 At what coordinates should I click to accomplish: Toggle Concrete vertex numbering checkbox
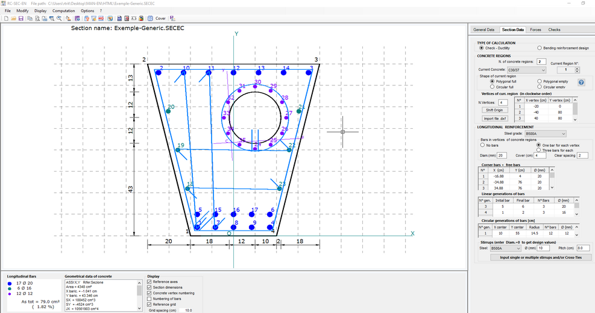tap(149, 293)
